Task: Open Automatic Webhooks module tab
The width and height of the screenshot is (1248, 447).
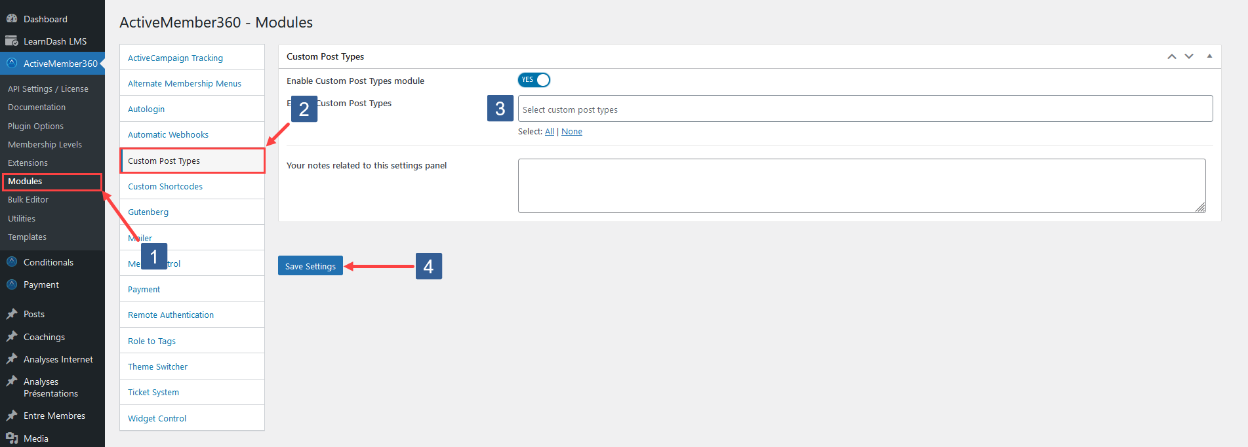Action: (x=192, y=134)
